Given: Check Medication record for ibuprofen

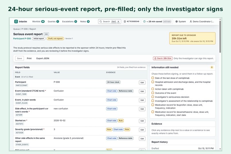Looking at the screenshot, I should (153, 105).
